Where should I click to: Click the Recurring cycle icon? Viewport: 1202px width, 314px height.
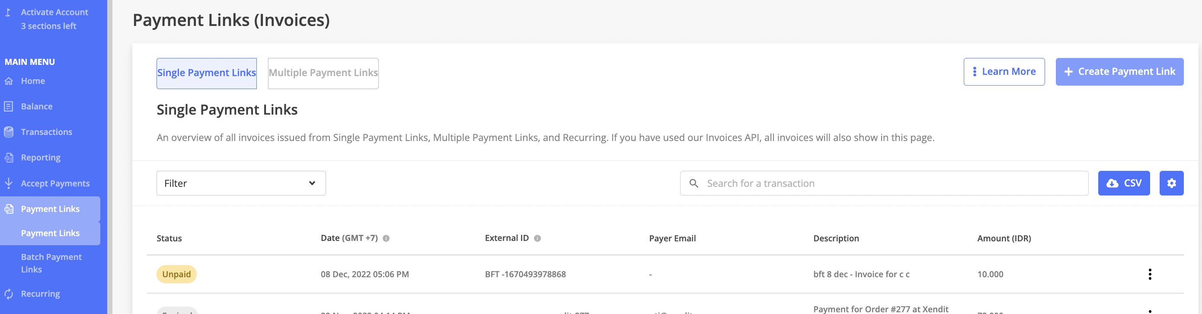pos(8,294)
